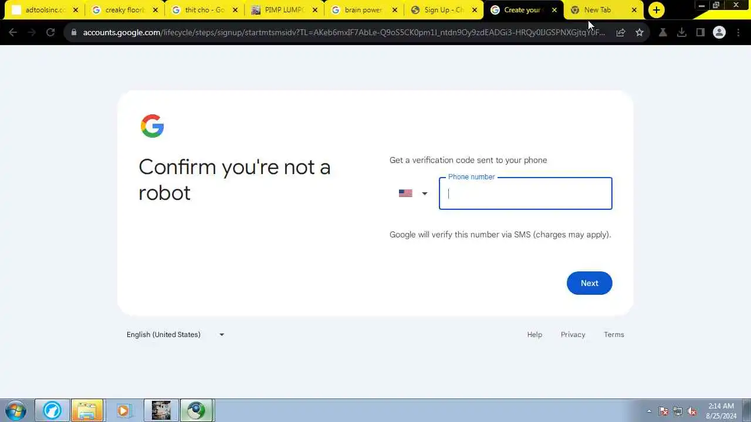Click the Google logo on signup card
The image size is (751, 422).
tap(152, 126)
